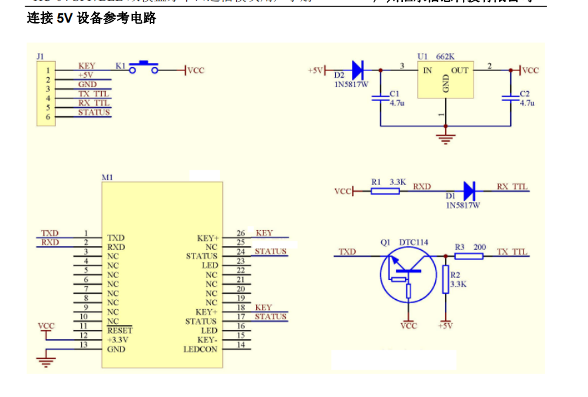Click the J1 connector header block
This screenshot has height=397, width=588.
46,94
